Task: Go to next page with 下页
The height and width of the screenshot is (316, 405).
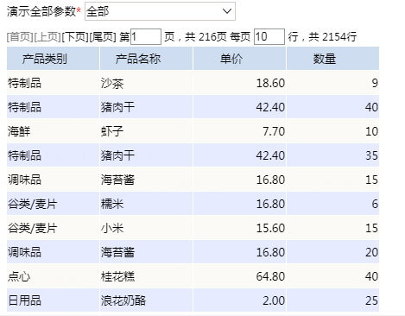Action: [x=75, y=37]
